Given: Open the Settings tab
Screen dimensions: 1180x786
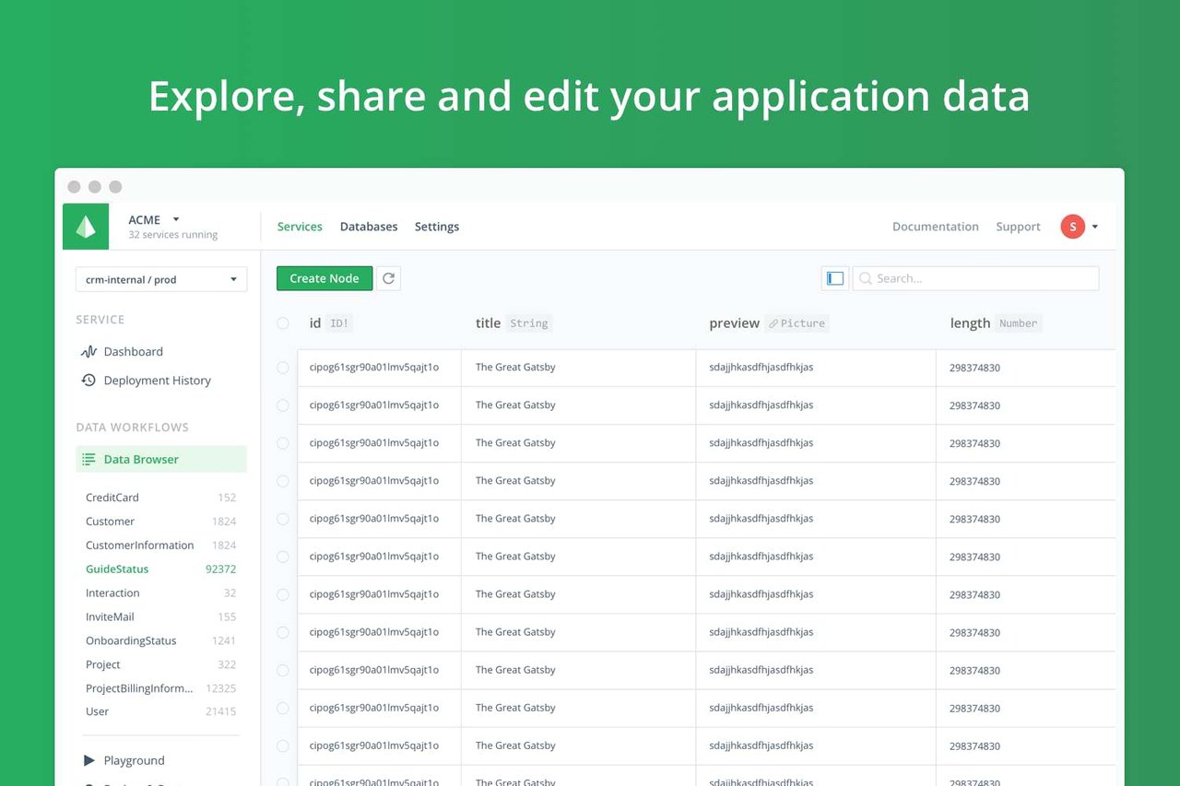Looking at the screenshot, I should pos(436,227).
